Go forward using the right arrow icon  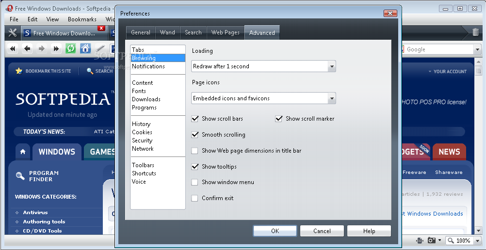(x=42, y=48)
